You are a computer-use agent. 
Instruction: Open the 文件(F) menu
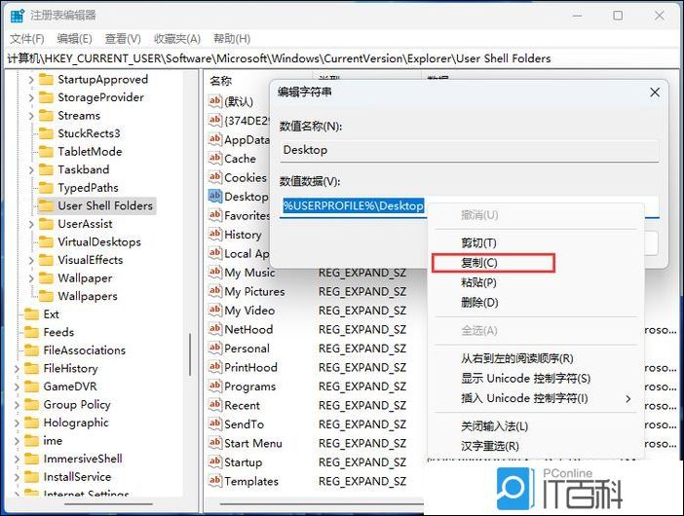pos(27,39)
